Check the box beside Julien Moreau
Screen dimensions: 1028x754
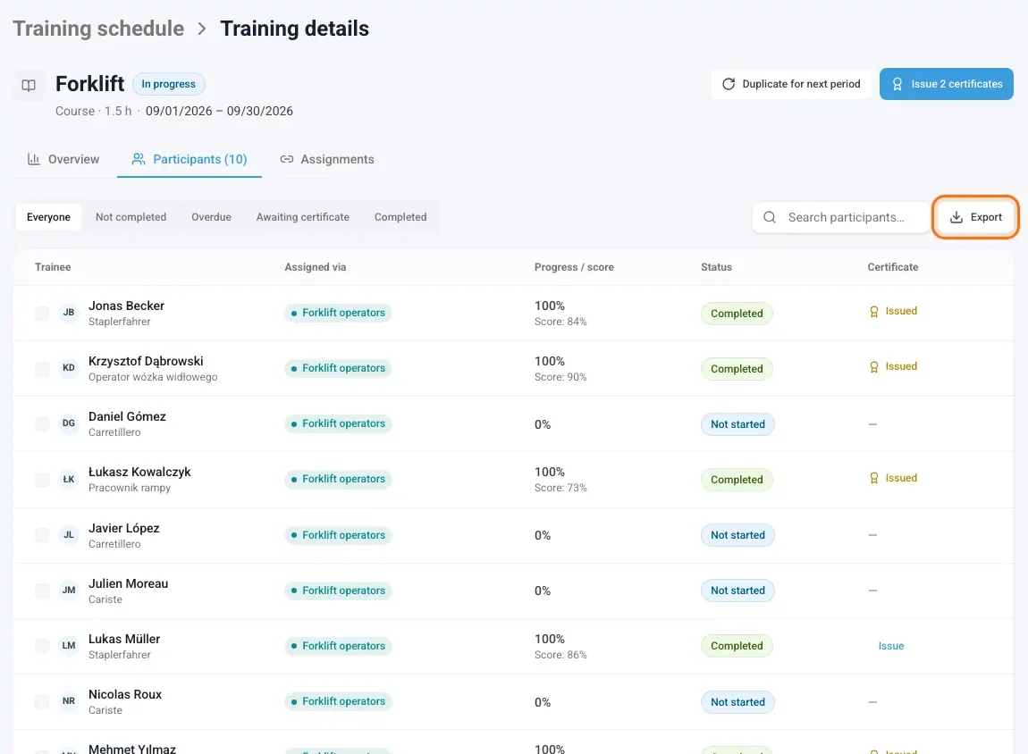pos(42,591)
